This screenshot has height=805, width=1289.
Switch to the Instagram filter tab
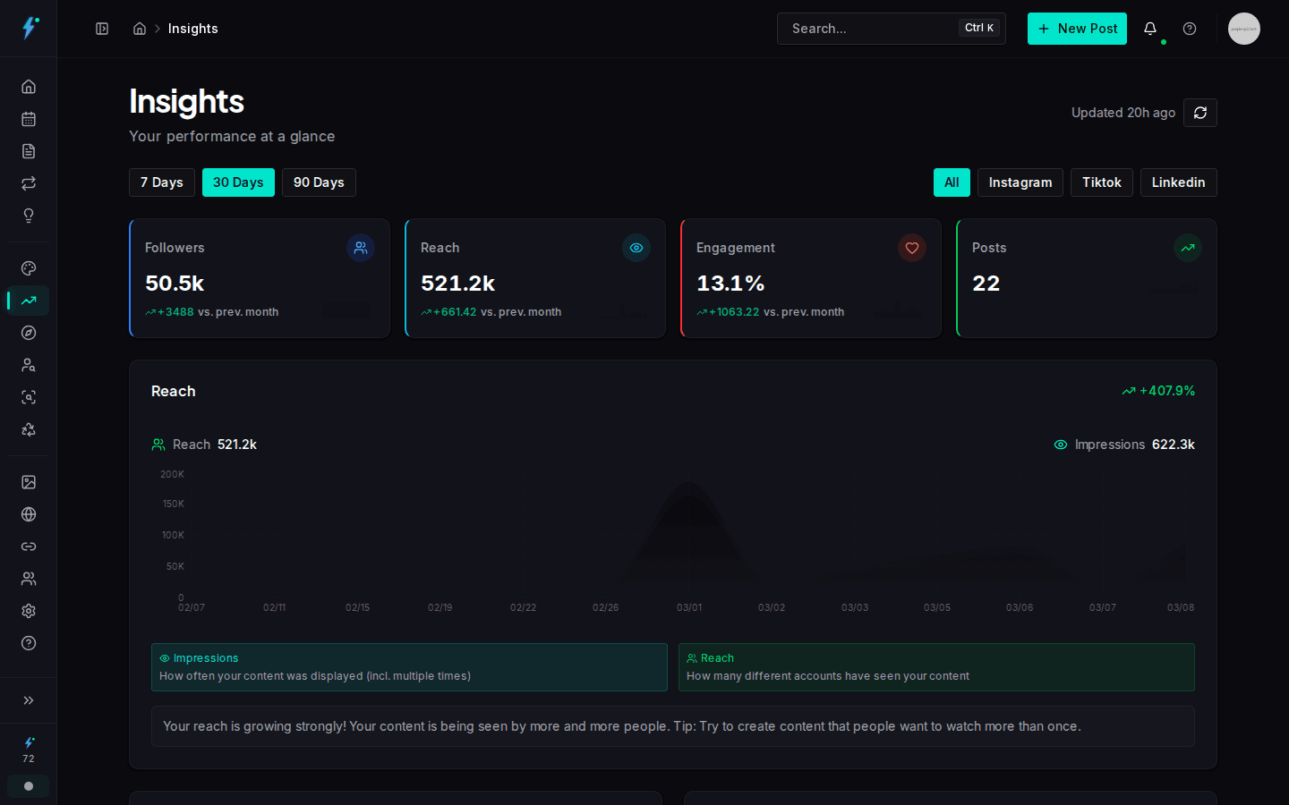click(x=1020, y=182)
